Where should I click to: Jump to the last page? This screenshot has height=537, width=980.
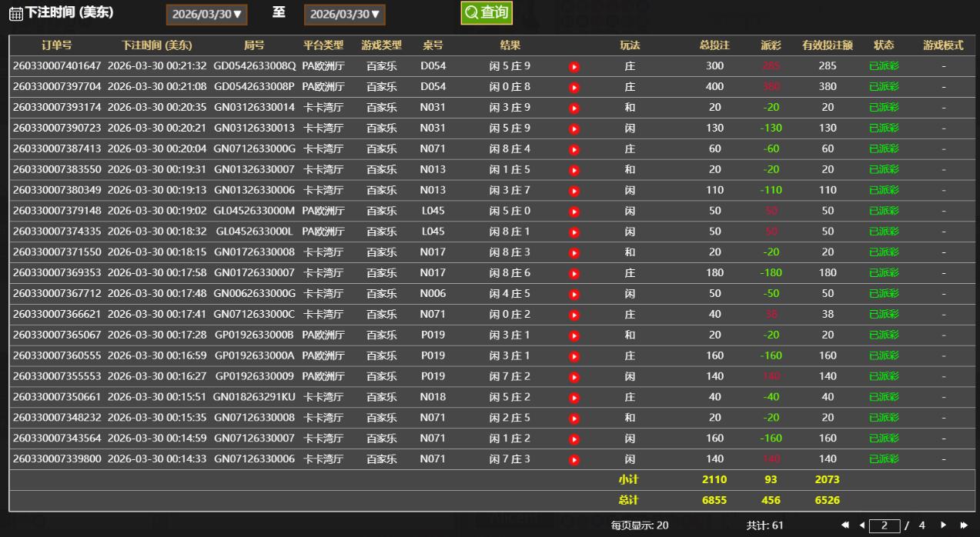(963, 525)
